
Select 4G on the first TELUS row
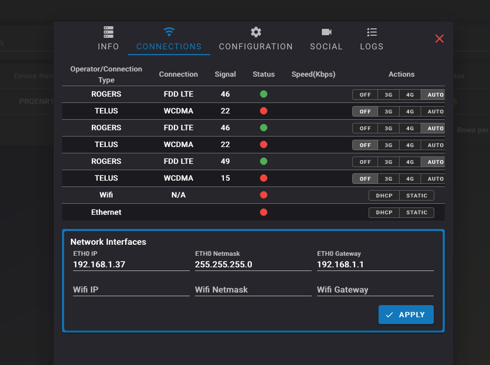click(410, 111)
